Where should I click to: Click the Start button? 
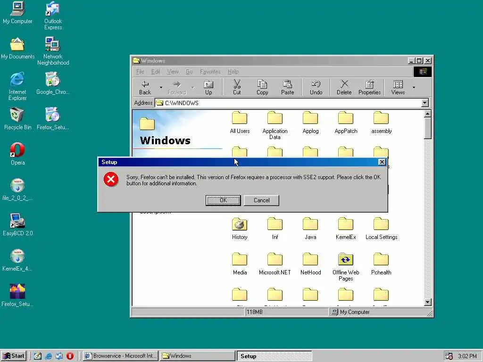[14, 356]
